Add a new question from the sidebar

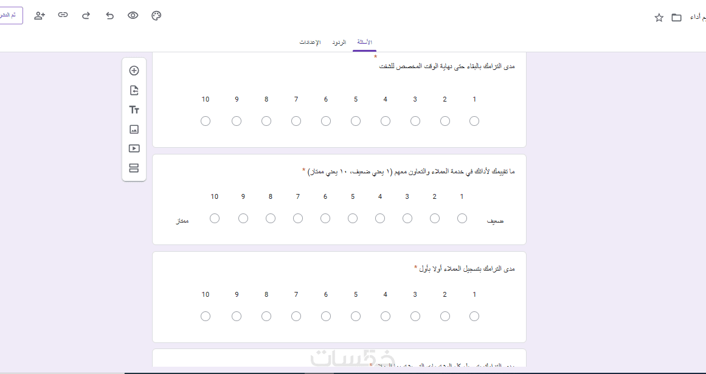click(x=134, y=71)
